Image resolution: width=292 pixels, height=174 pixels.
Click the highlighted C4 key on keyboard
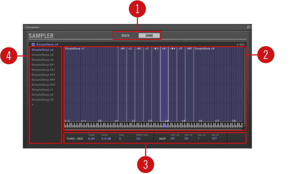166,126
